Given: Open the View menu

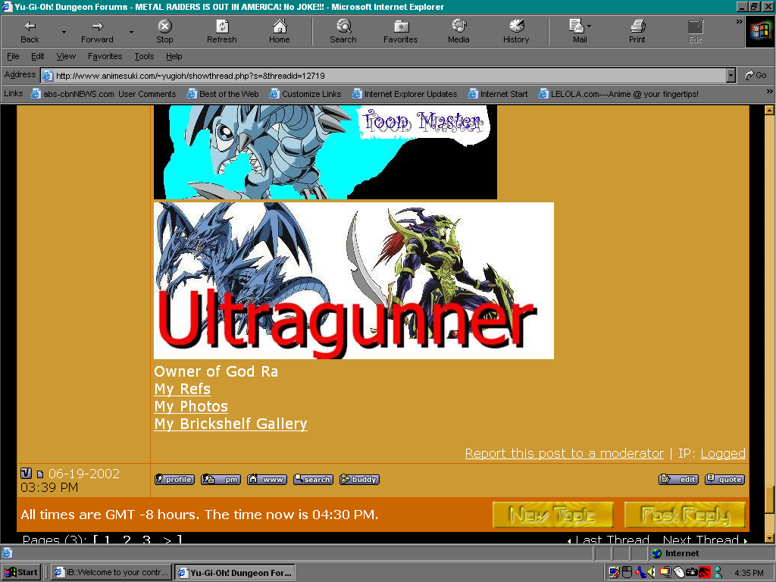Looking at the screenshot, I should click(66, 56).
